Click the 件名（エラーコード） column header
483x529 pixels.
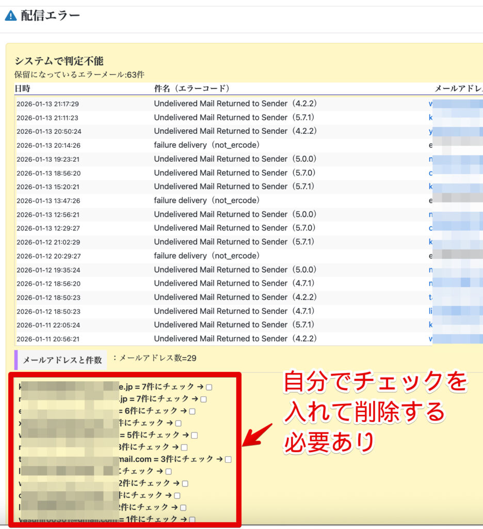[192, 89]
